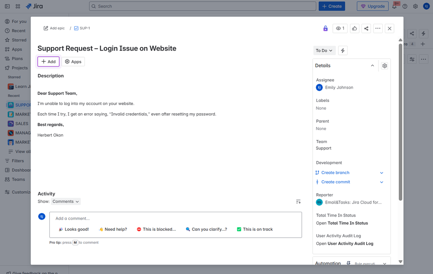
Task: Click the background share icon behind dialog
Action: click(412, 34)
